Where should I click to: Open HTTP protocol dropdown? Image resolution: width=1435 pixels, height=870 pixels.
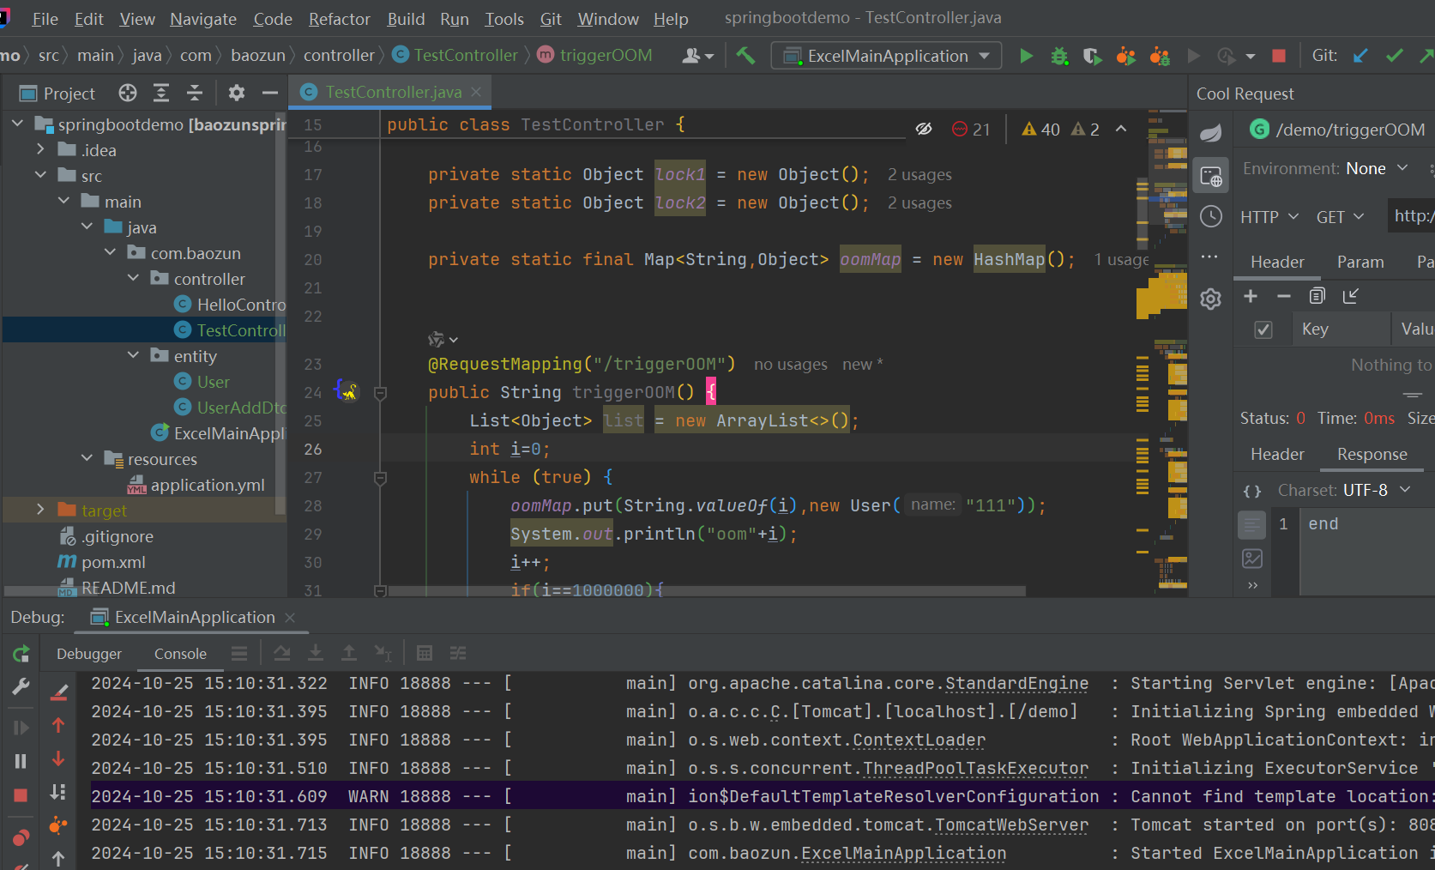click(1269, 217)
